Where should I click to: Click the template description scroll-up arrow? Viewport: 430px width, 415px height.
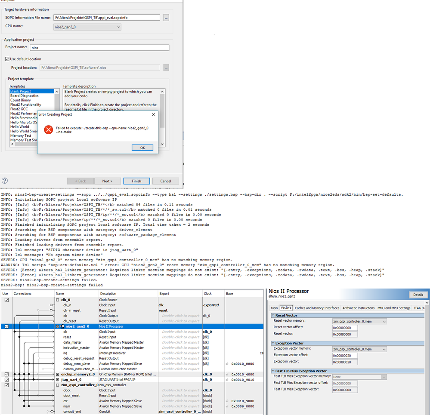point(162,92)
